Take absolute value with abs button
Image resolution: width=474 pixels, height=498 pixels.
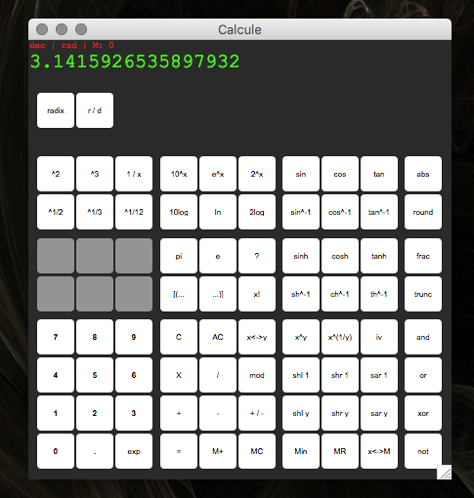[423, 174]
